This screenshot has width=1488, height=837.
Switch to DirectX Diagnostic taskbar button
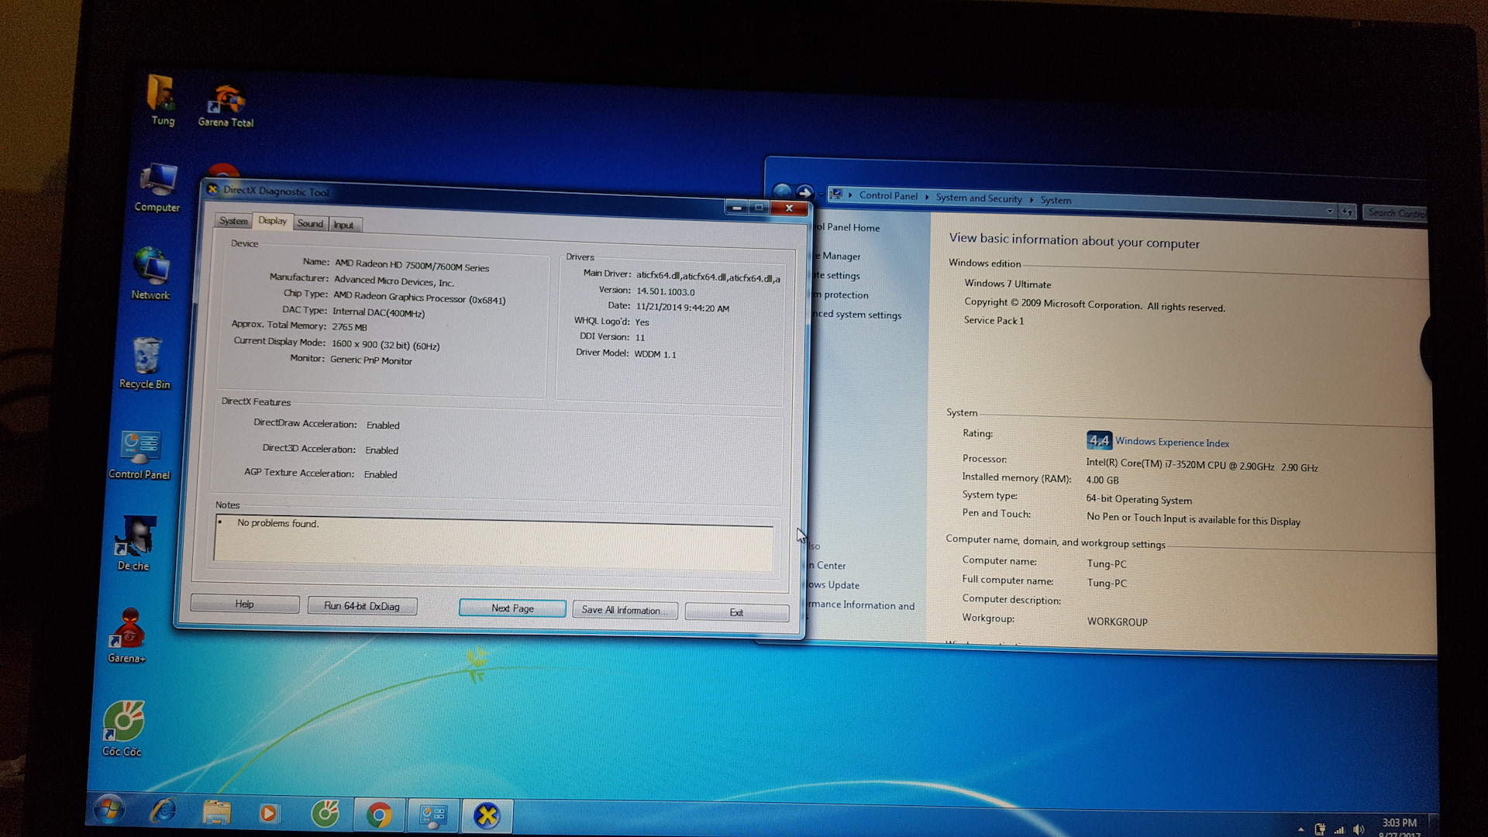[x=487, y=815]
